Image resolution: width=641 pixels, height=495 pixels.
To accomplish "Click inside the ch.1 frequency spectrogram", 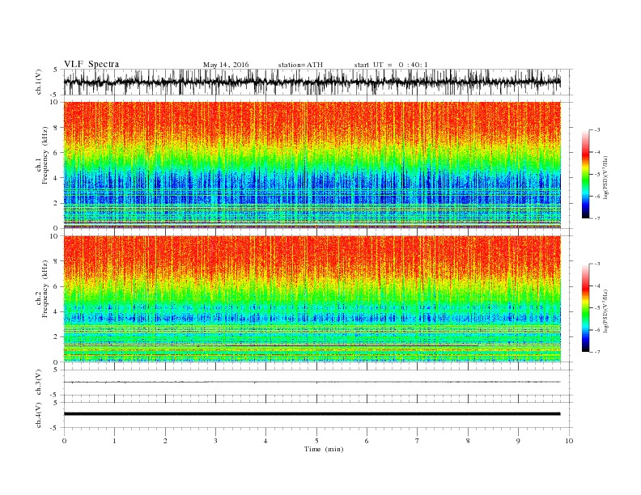I will [312, 165].
